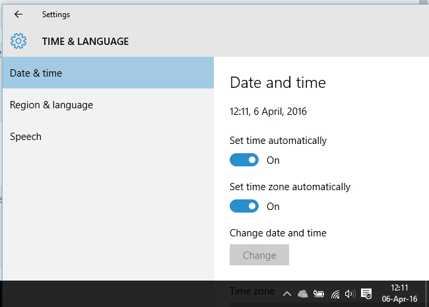Open the Action Center notifications icon
The image size is (429, 307).
click(366, 294)
